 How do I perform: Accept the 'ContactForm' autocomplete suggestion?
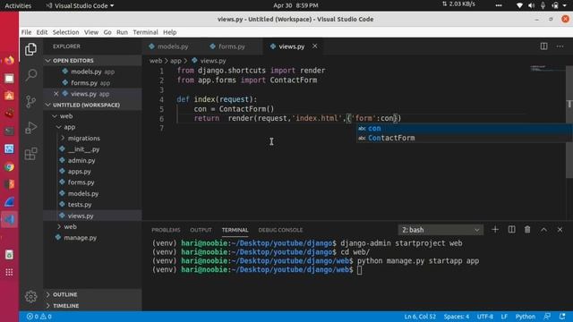tap(464, 138)
